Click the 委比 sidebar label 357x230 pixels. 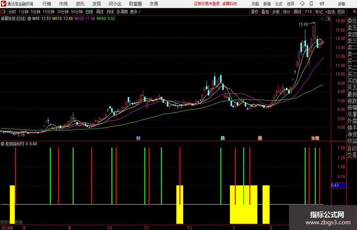point(352,21)
